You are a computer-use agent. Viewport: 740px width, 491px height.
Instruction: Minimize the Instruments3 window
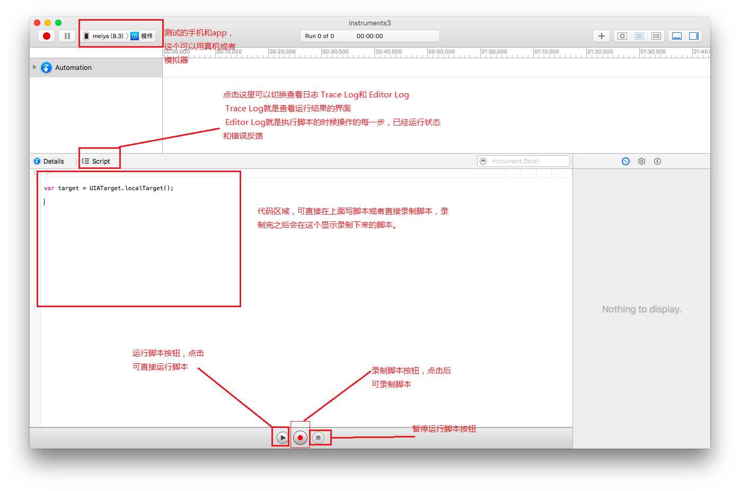48,23
